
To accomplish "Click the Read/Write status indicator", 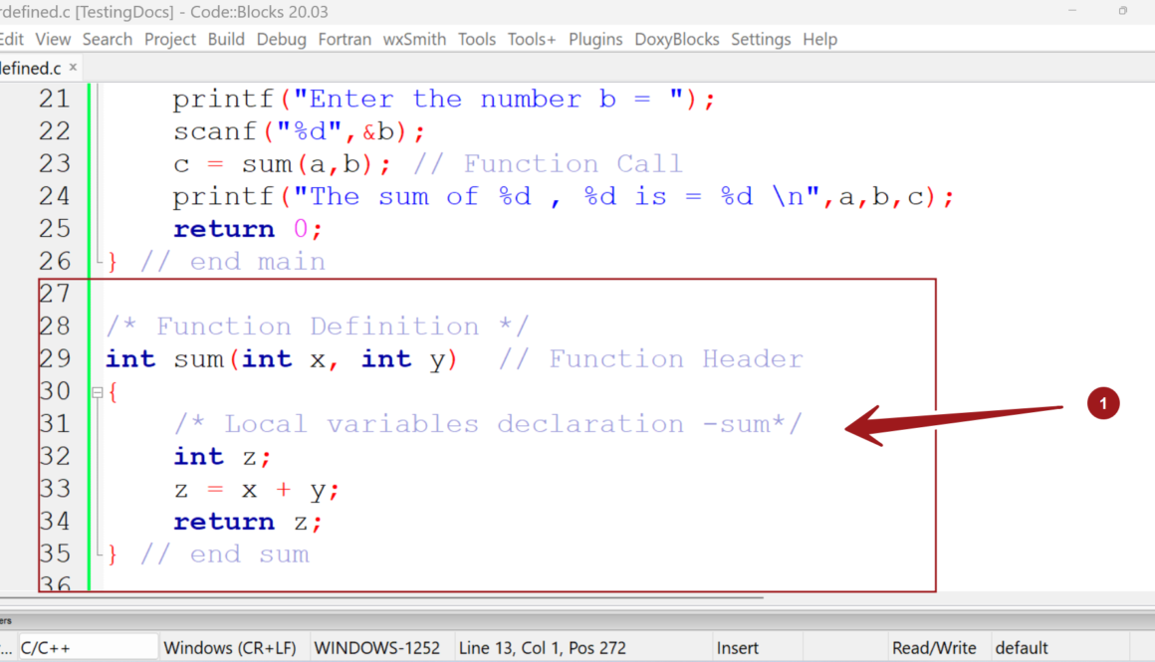I will [935, 647].
